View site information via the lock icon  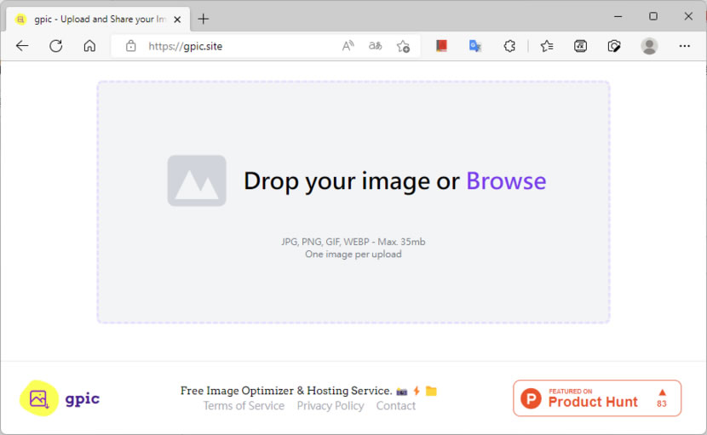130,46
